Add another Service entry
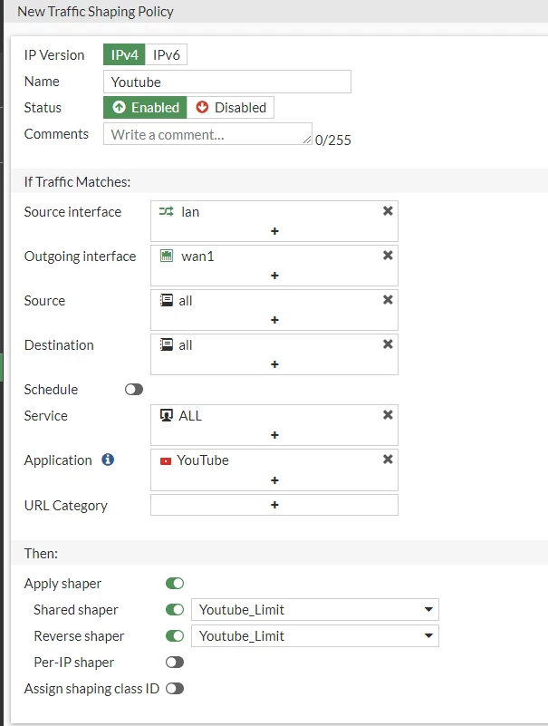 coord(274,435)
